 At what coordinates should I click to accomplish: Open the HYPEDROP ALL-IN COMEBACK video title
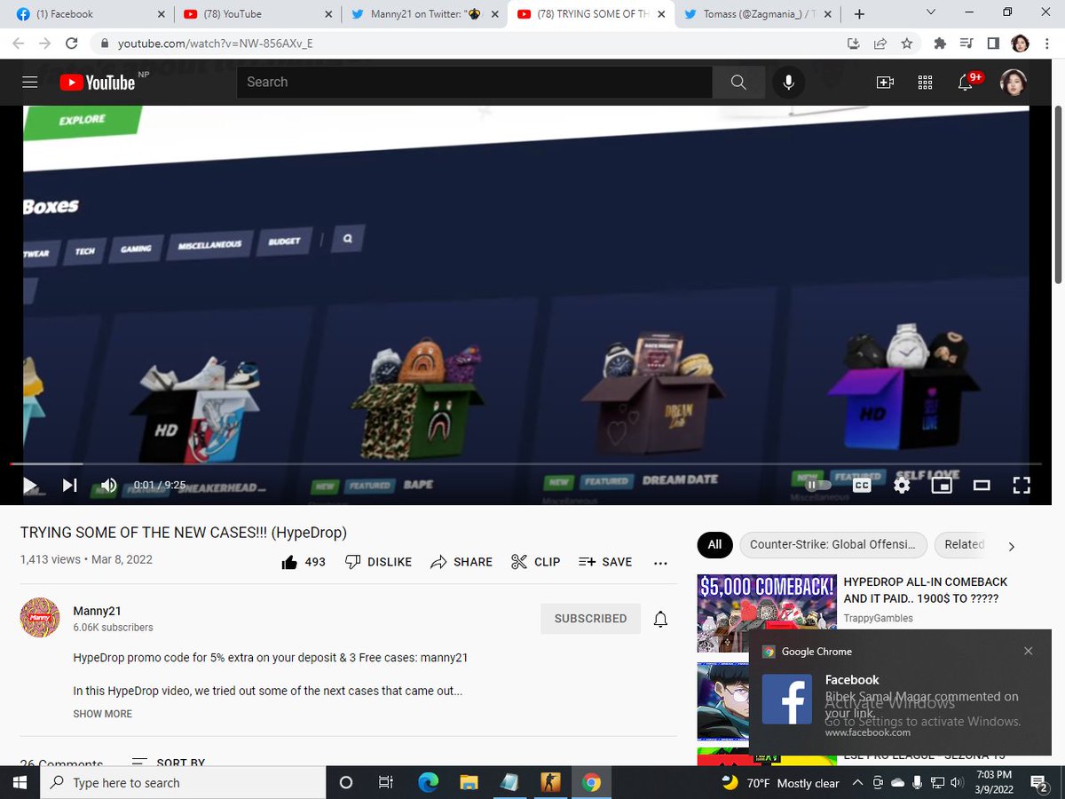[926, 590]
